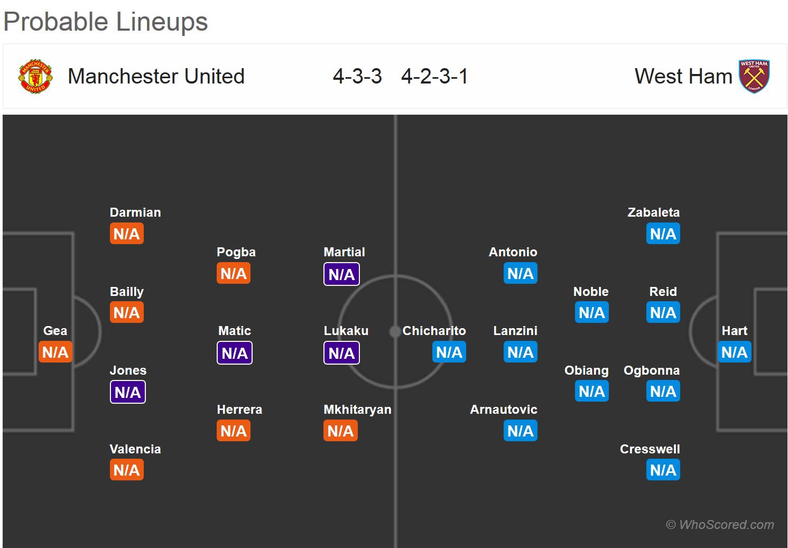Click Martial's N/A rating badge
Screen dimensions: 788x548
[x=341, y=274]
